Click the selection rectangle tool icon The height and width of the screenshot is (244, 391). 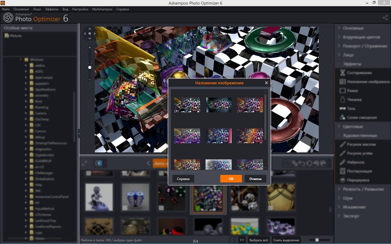(x=287, y=163)
